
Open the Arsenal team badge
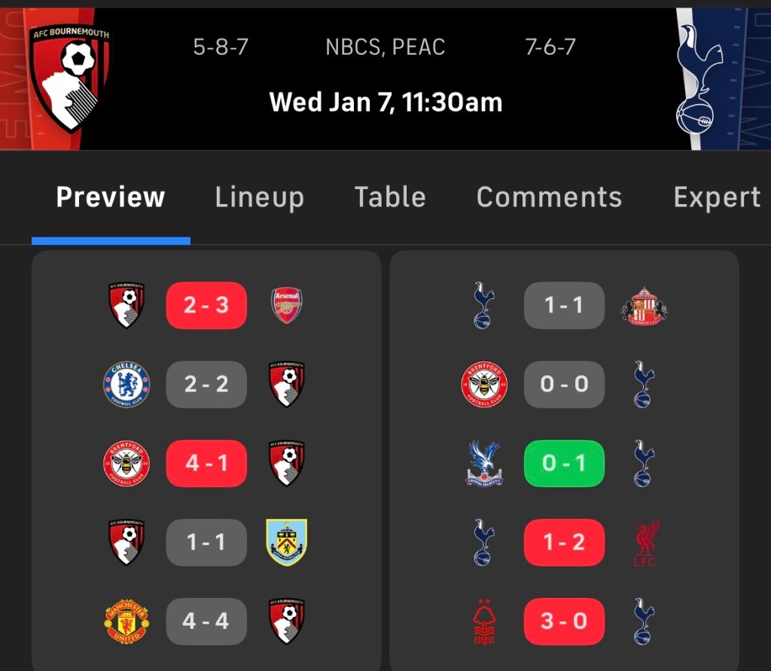click(287, 305)
